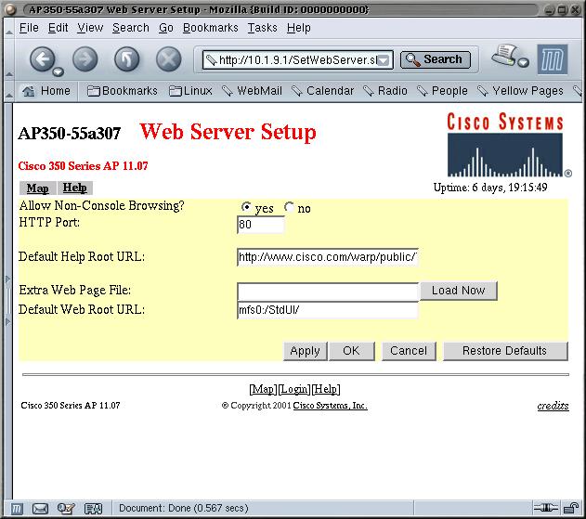
Task: Click the Apply button
Action: 305,351
